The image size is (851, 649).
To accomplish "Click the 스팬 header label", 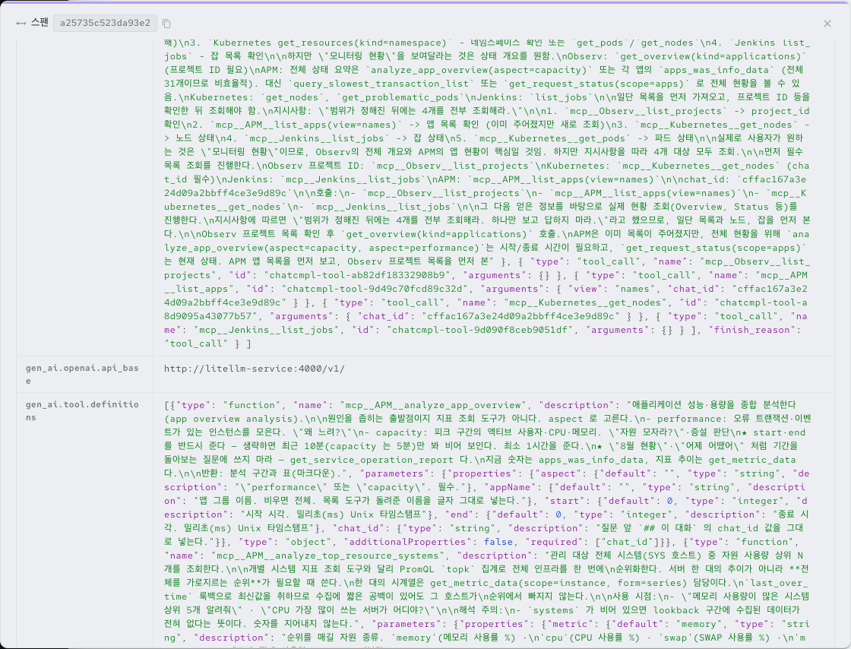I will 40,23.
